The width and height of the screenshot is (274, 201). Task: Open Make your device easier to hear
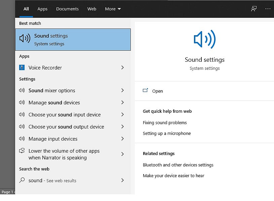coord(173,176)
